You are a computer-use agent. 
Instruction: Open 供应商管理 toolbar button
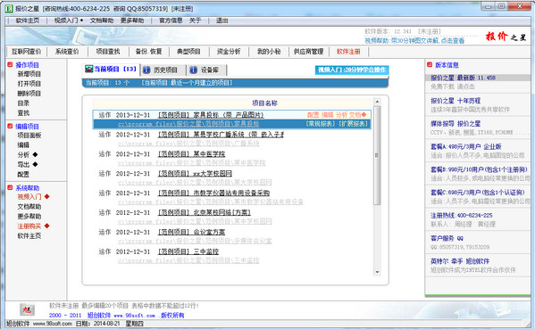(308, 52)
